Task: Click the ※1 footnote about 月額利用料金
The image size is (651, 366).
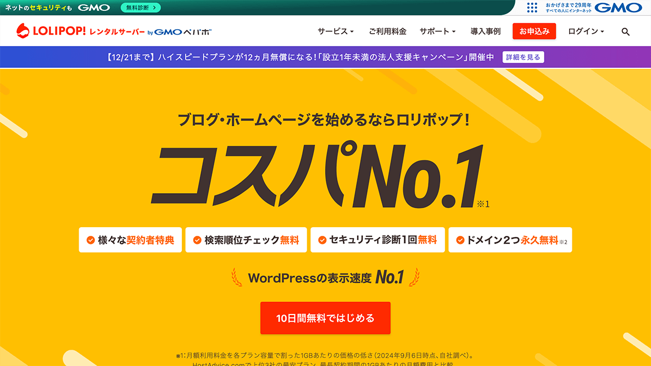Action: 325,356
